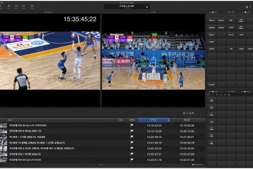The width and height of the screenshot is (253, 169).
Task: Adjust the right slider above the lower button panel
Action: coord(246,92)
